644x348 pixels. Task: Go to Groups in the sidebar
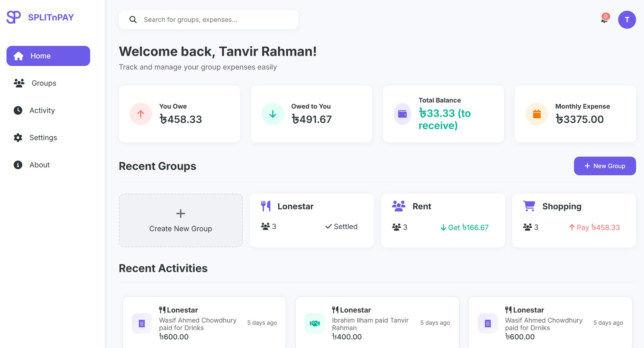[x=44, y=83]
